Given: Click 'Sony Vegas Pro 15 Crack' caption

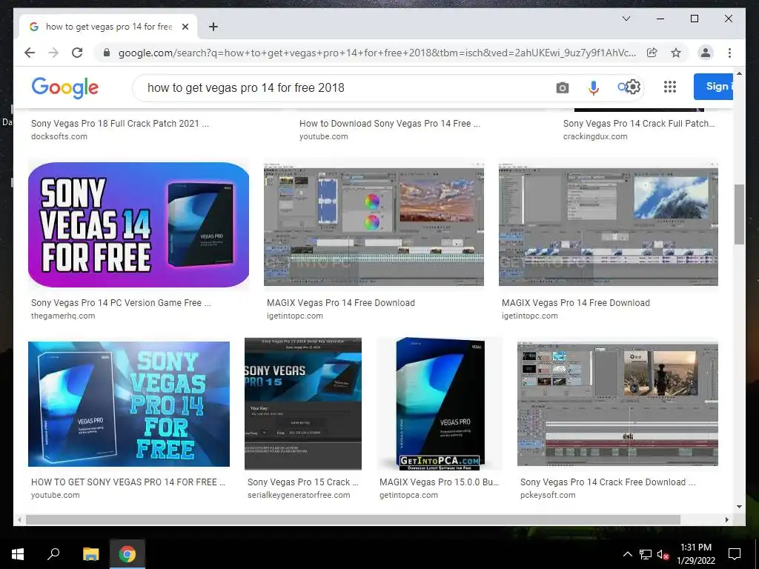Looking at the screenshot, I should [x=303, y=482].
